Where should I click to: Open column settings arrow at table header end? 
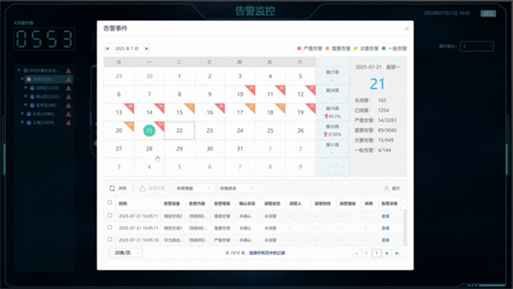pos(404,204)
